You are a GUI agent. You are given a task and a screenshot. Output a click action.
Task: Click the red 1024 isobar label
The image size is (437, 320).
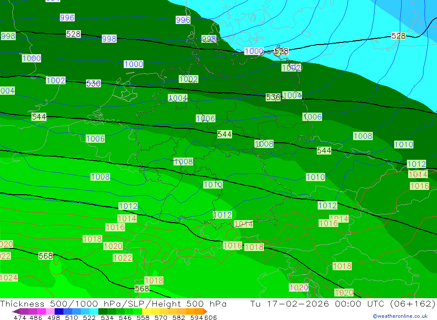point(9,278)
